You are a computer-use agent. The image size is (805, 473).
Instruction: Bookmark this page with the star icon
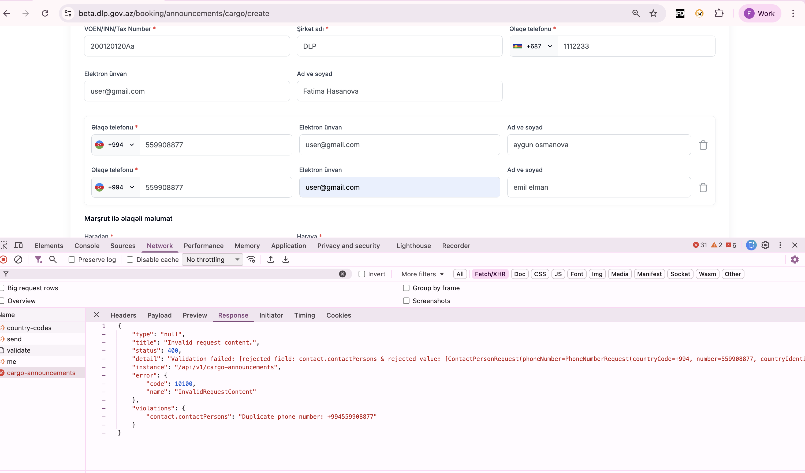click(x=653, y=13)
